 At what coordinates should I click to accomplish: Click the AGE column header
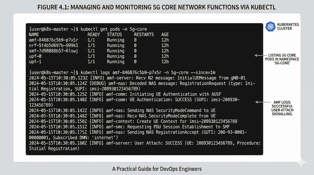[165, 34]
